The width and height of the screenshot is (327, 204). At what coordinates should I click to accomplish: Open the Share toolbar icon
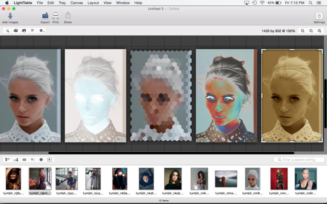tap(68, 16)
